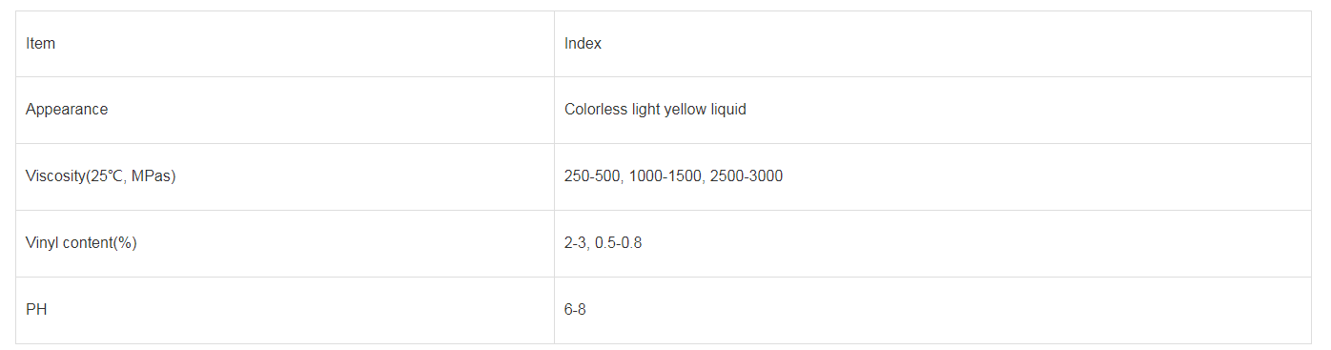Select the "Vinyl content(%)" label
Image resolution: width=1331 pixels, height=350 pixels.
point(81,243)
